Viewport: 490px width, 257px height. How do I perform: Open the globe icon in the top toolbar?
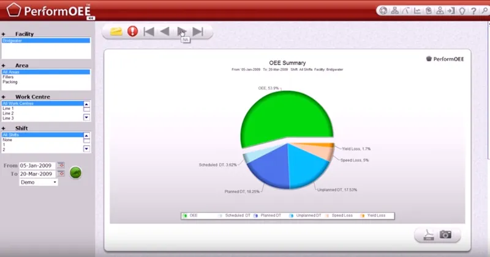pos(383,10)
